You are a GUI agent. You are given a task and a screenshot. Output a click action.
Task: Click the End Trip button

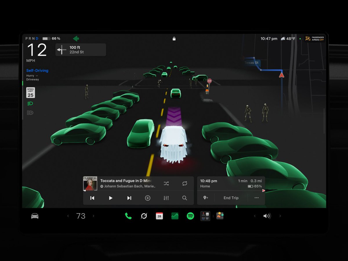(x=231, y=198)
